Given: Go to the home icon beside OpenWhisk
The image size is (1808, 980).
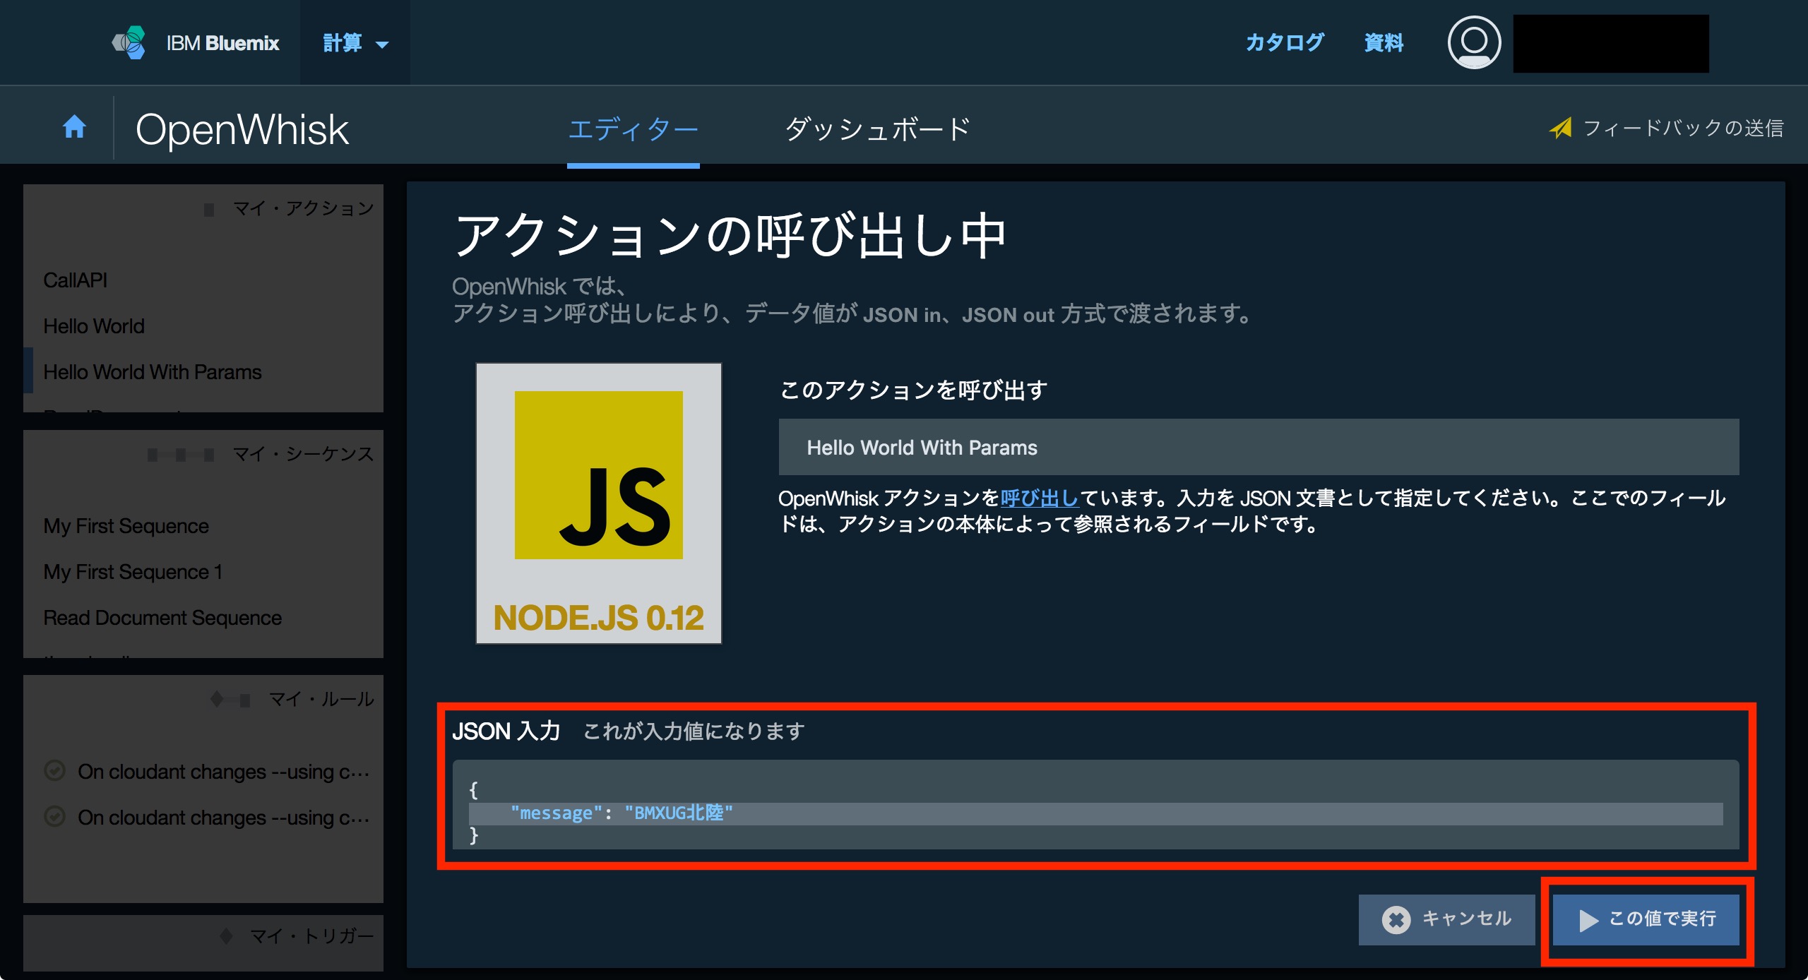Looking at the screenshot, I should pyautogui.click(x=74, y=127).
